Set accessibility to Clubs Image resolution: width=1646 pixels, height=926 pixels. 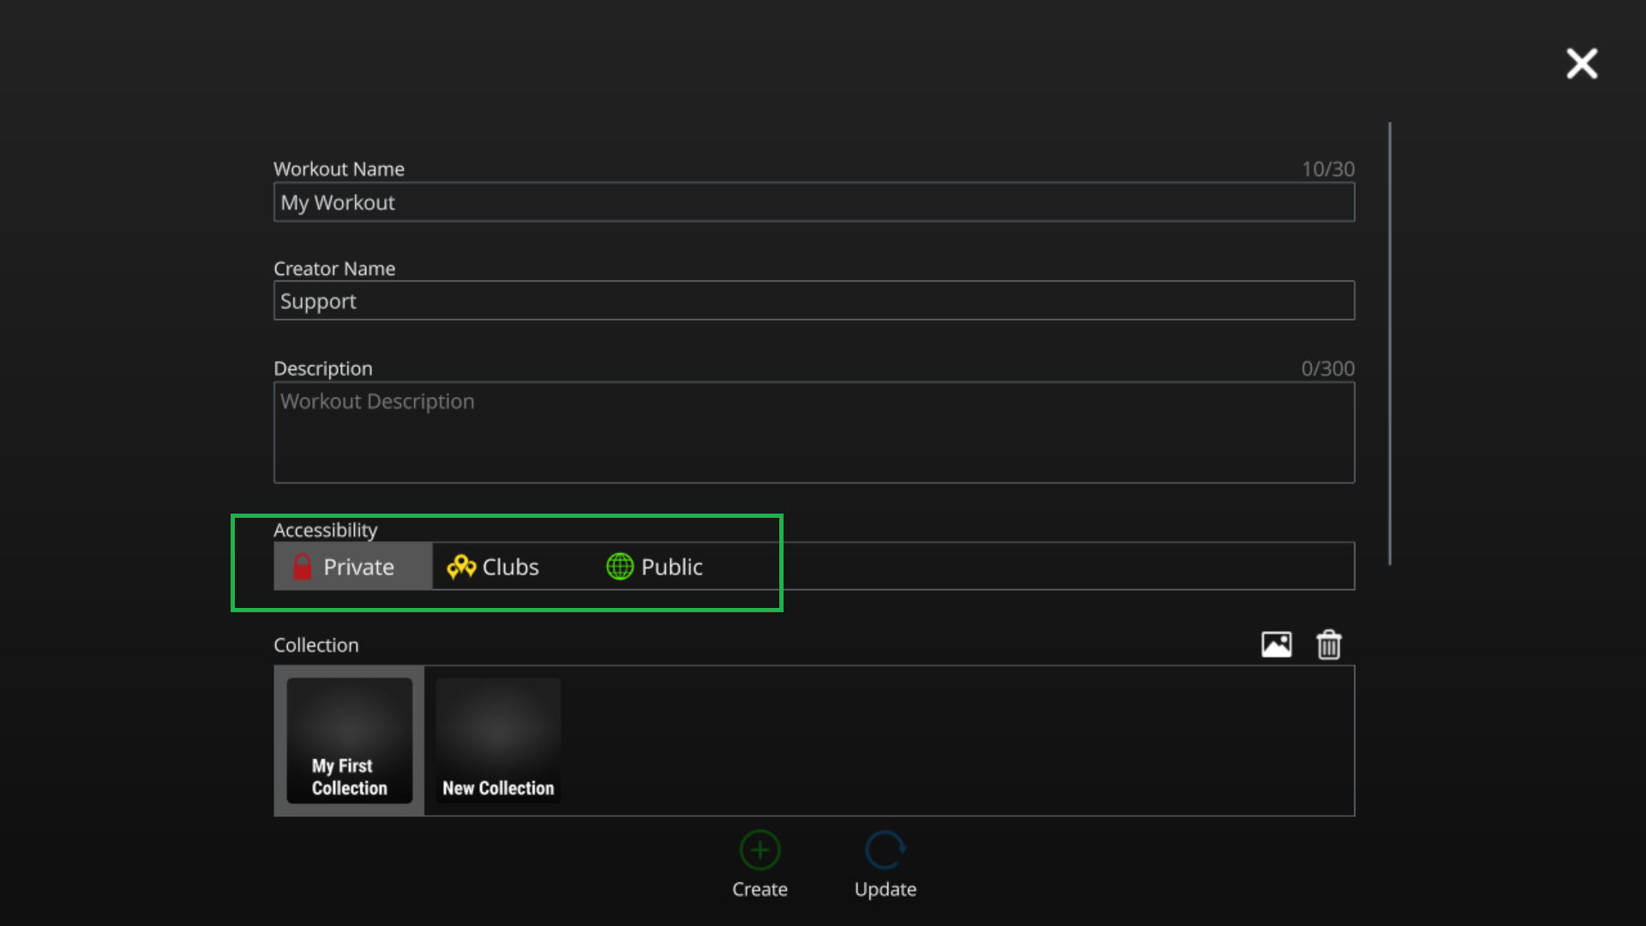(x=493, y=567)
